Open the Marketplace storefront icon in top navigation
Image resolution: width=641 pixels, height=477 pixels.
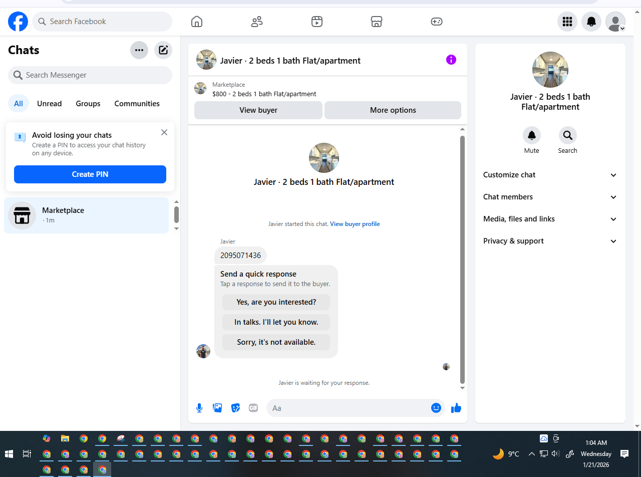377,22
